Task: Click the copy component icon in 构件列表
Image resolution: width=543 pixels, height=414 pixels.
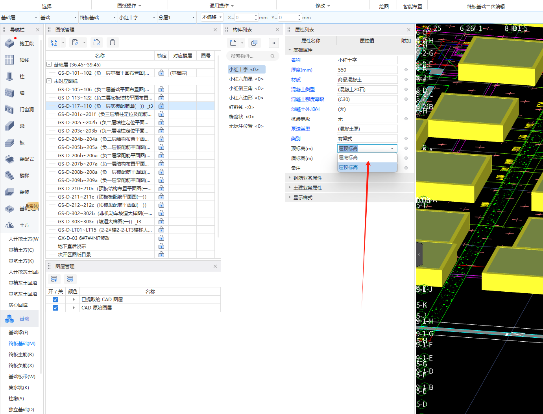Action: [x=255, y=43]
